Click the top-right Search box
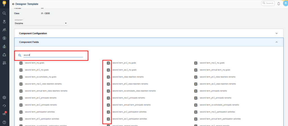This screenshot has height=126, width=288. click(268, 3)
